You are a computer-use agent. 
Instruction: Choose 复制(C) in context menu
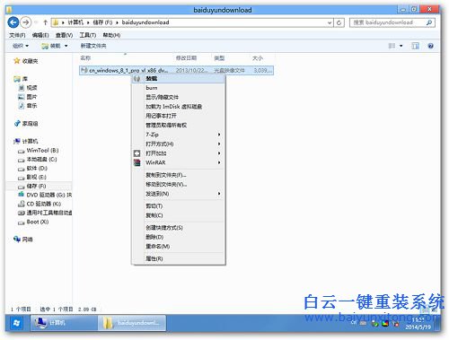click(x=179, y=215)
